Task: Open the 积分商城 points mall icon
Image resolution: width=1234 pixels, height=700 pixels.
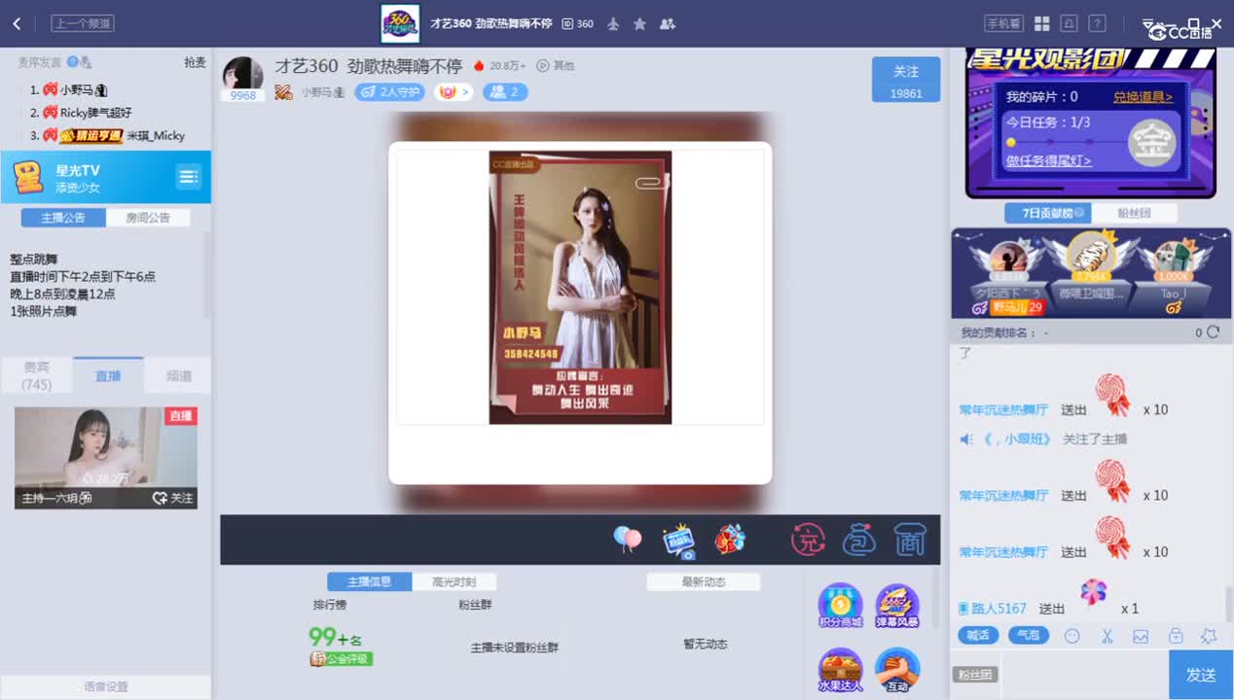Action: 841,606
